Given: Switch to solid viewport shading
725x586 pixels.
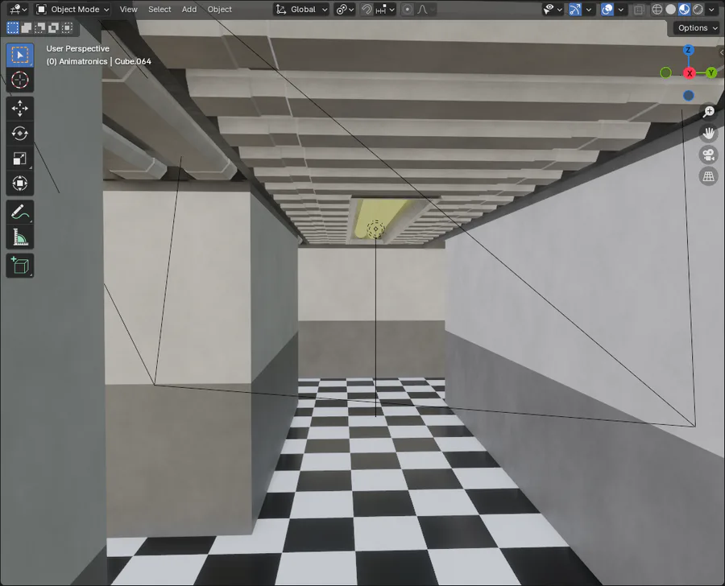Looking at the screenshot, I should tap(670, 9).
